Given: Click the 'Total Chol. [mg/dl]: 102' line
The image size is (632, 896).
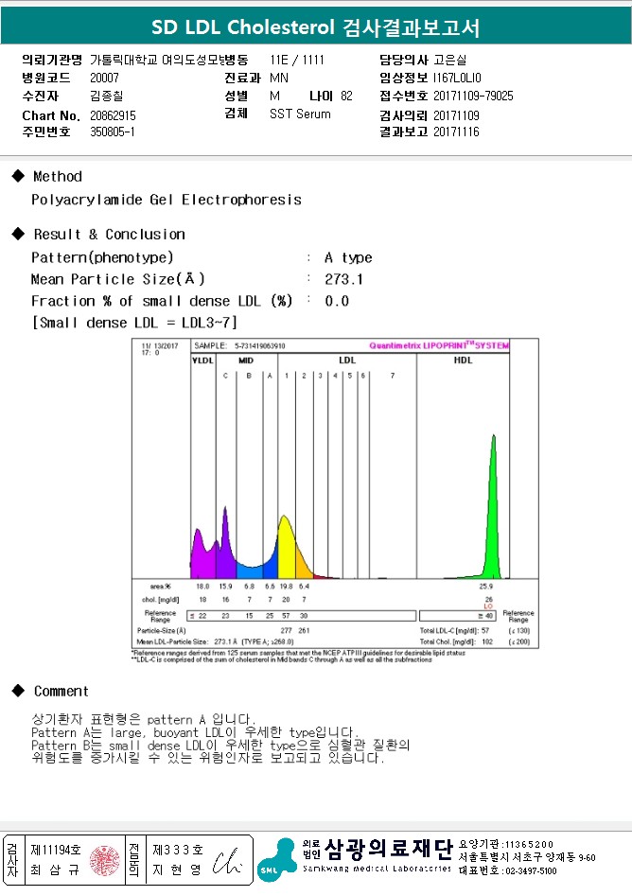Looking at the screenshot, I should click(x=456, y=641).
